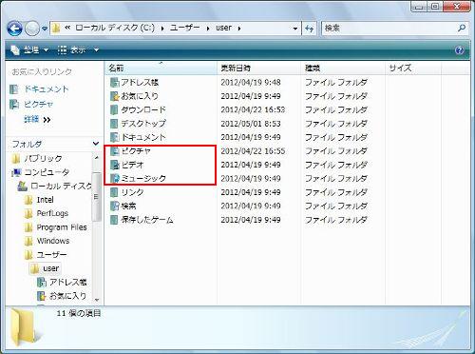Click the Forward navigation button
This screenshot has height=354, width=475.
click(32, 29)
